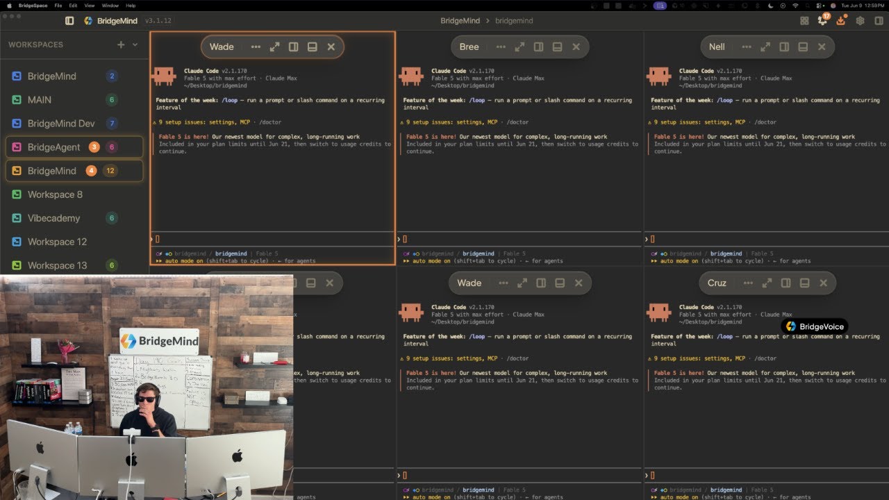Viewport: 889px width, 500px height.
Task: Toggle the left sidebar panel icon
Action: click(69, 21)
